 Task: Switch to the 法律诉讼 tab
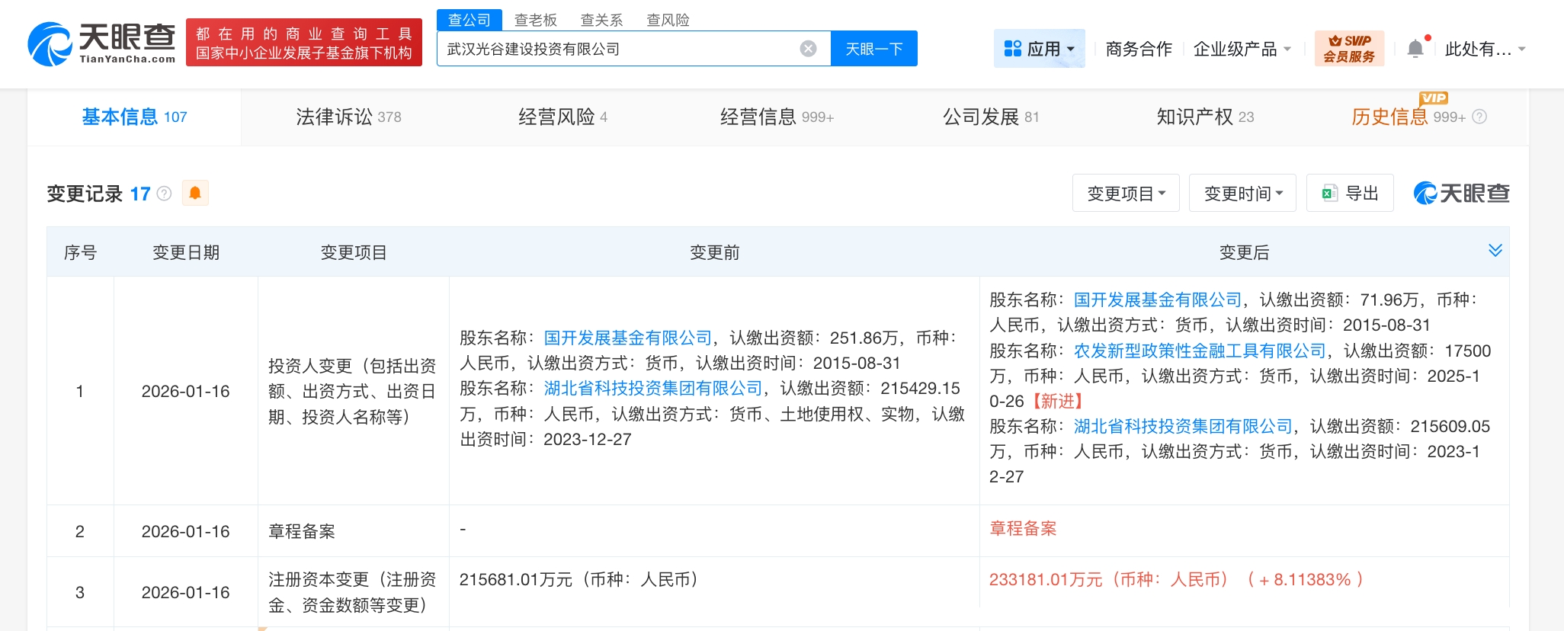(348, 117)
